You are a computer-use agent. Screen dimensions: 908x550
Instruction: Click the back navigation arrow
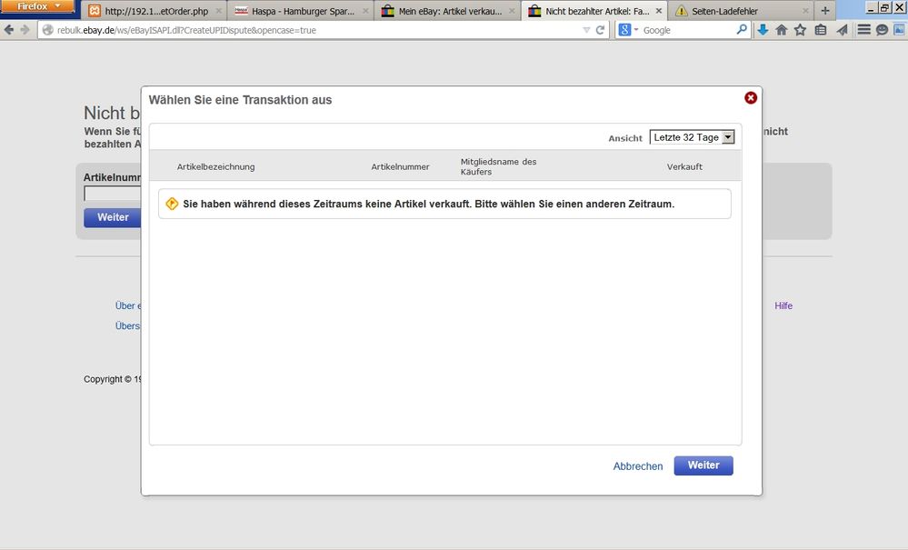pyautogui.click(x=9, y=29)
